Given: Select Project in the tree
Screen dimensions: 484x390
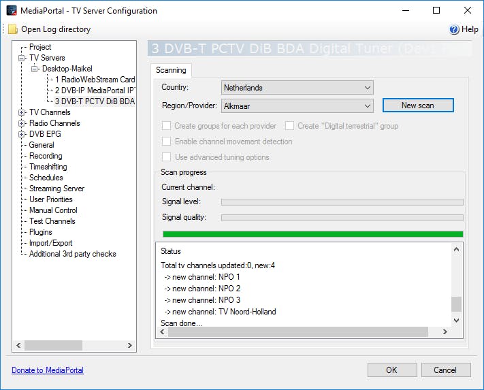Looking at the screenshot, I should 40,47.
